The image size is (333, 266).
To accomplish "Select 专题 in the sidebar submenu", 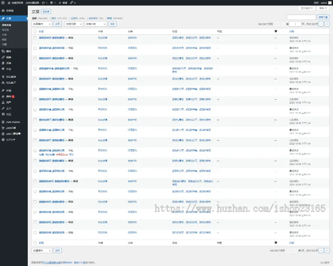I will pos(4,44).
